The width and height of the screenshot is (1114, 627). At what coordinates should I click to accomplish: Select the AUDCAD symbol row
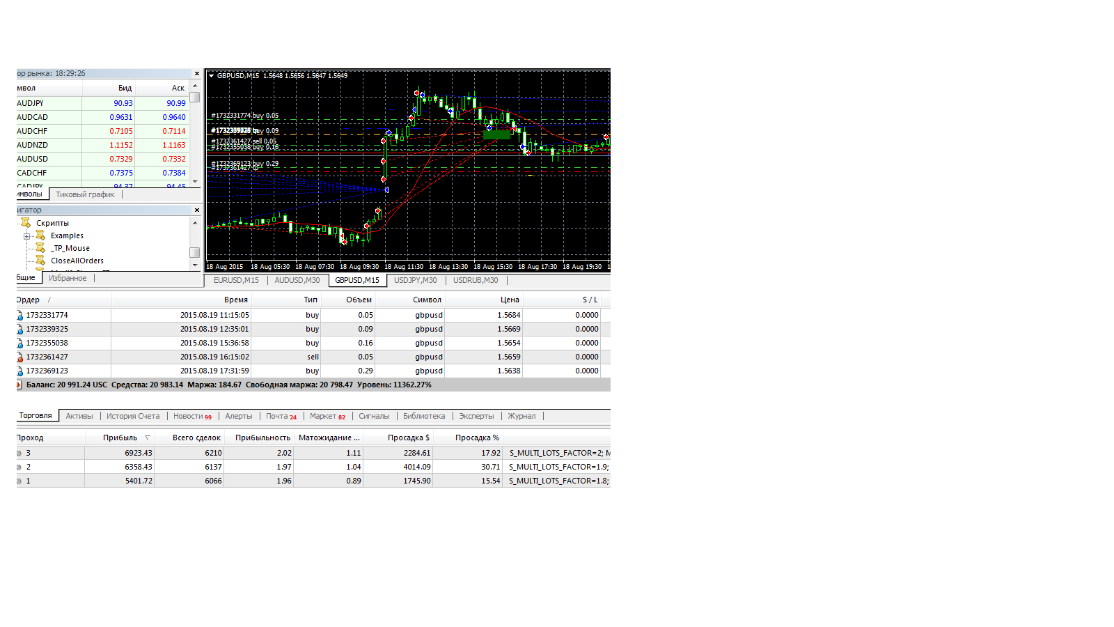pos(102,117)
